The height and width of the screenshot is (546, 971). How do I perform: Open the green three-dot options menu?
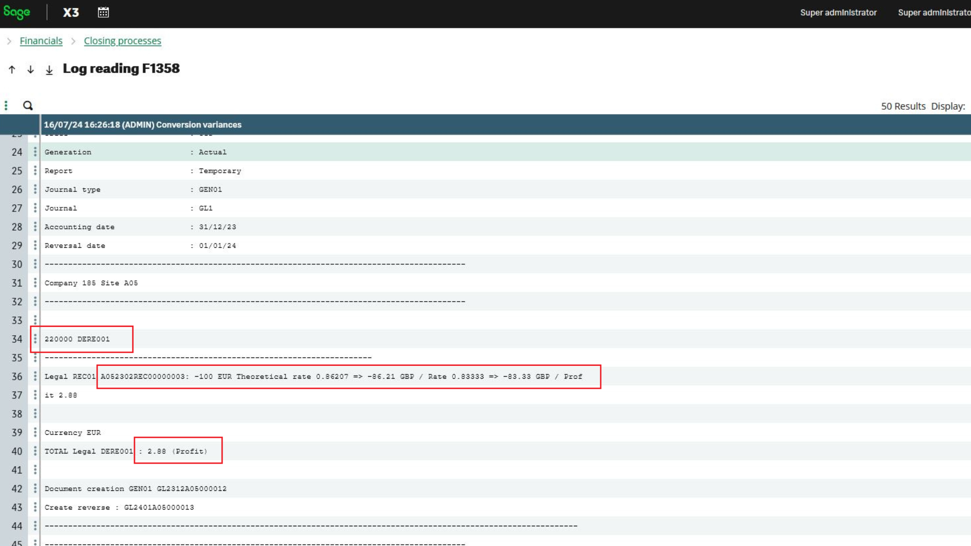pos(6,106)
